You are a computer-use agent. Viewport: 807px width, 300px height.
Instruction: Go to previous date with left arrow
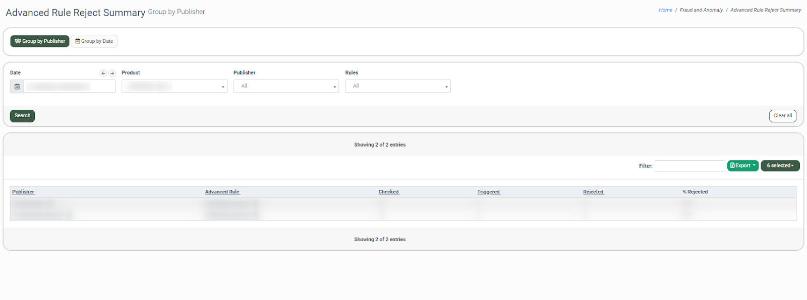103,73
